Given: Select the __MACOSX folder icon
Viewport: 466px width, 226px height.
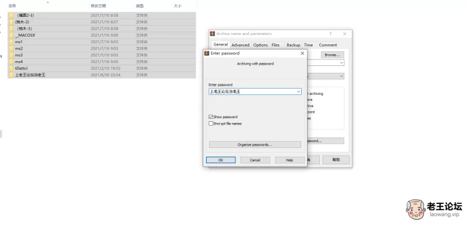Looking at the screenshot, I should pos(12,35).
